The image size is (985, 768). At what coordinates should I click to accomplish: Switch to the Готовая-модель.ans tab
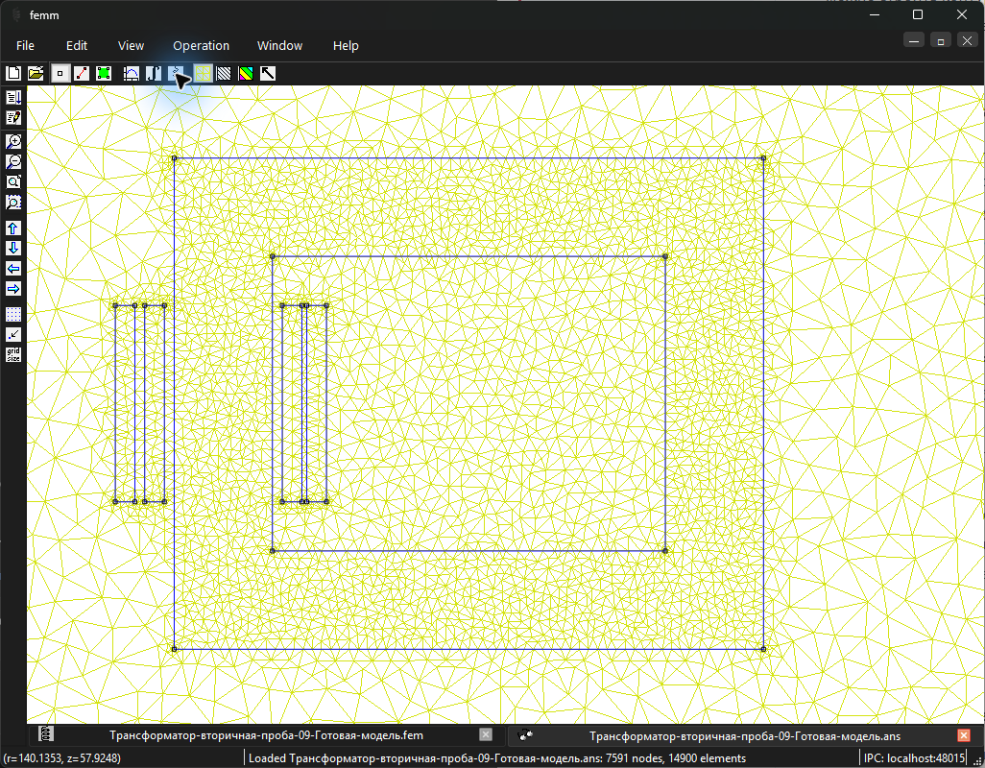click(x=744, y=735)
